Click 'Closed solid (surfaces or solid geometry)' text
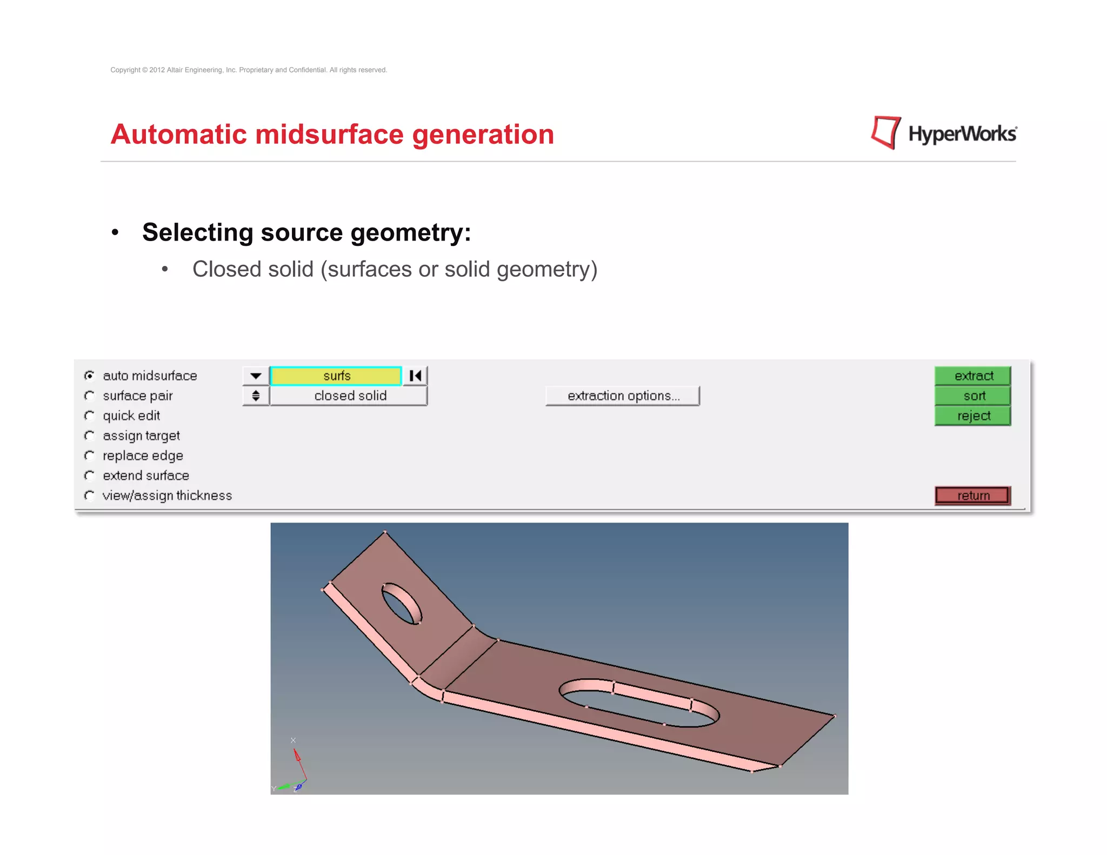The width and height of the screenshot is (1107, 855). (x=395, y=269)
